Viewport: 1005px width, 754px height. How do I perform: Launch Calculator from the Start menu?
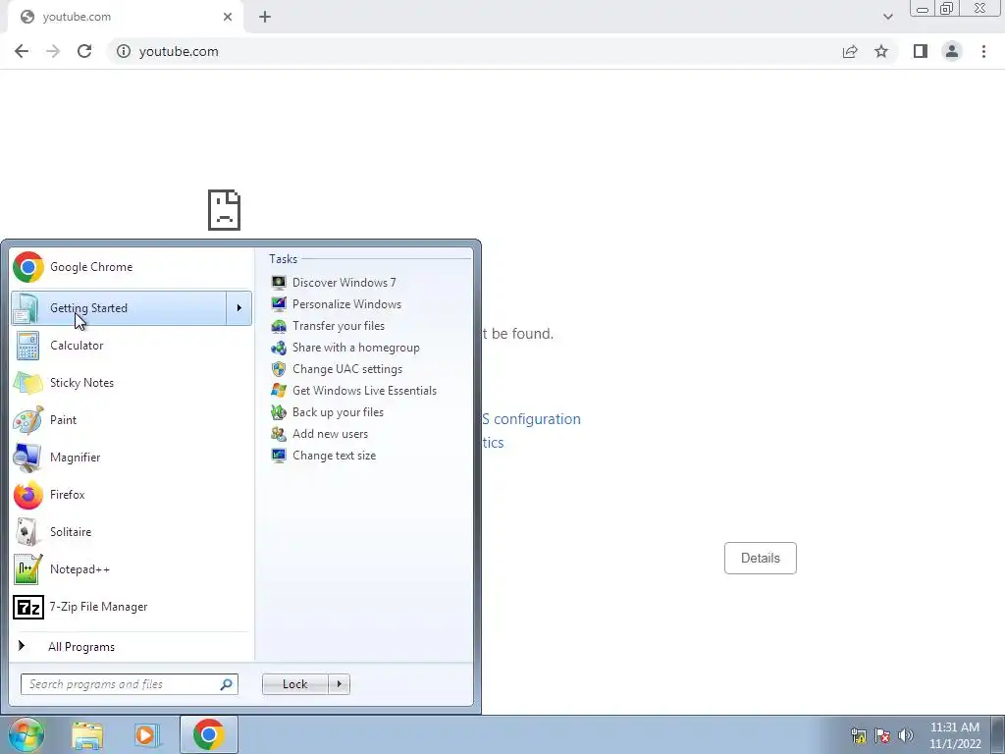point(132,346)
